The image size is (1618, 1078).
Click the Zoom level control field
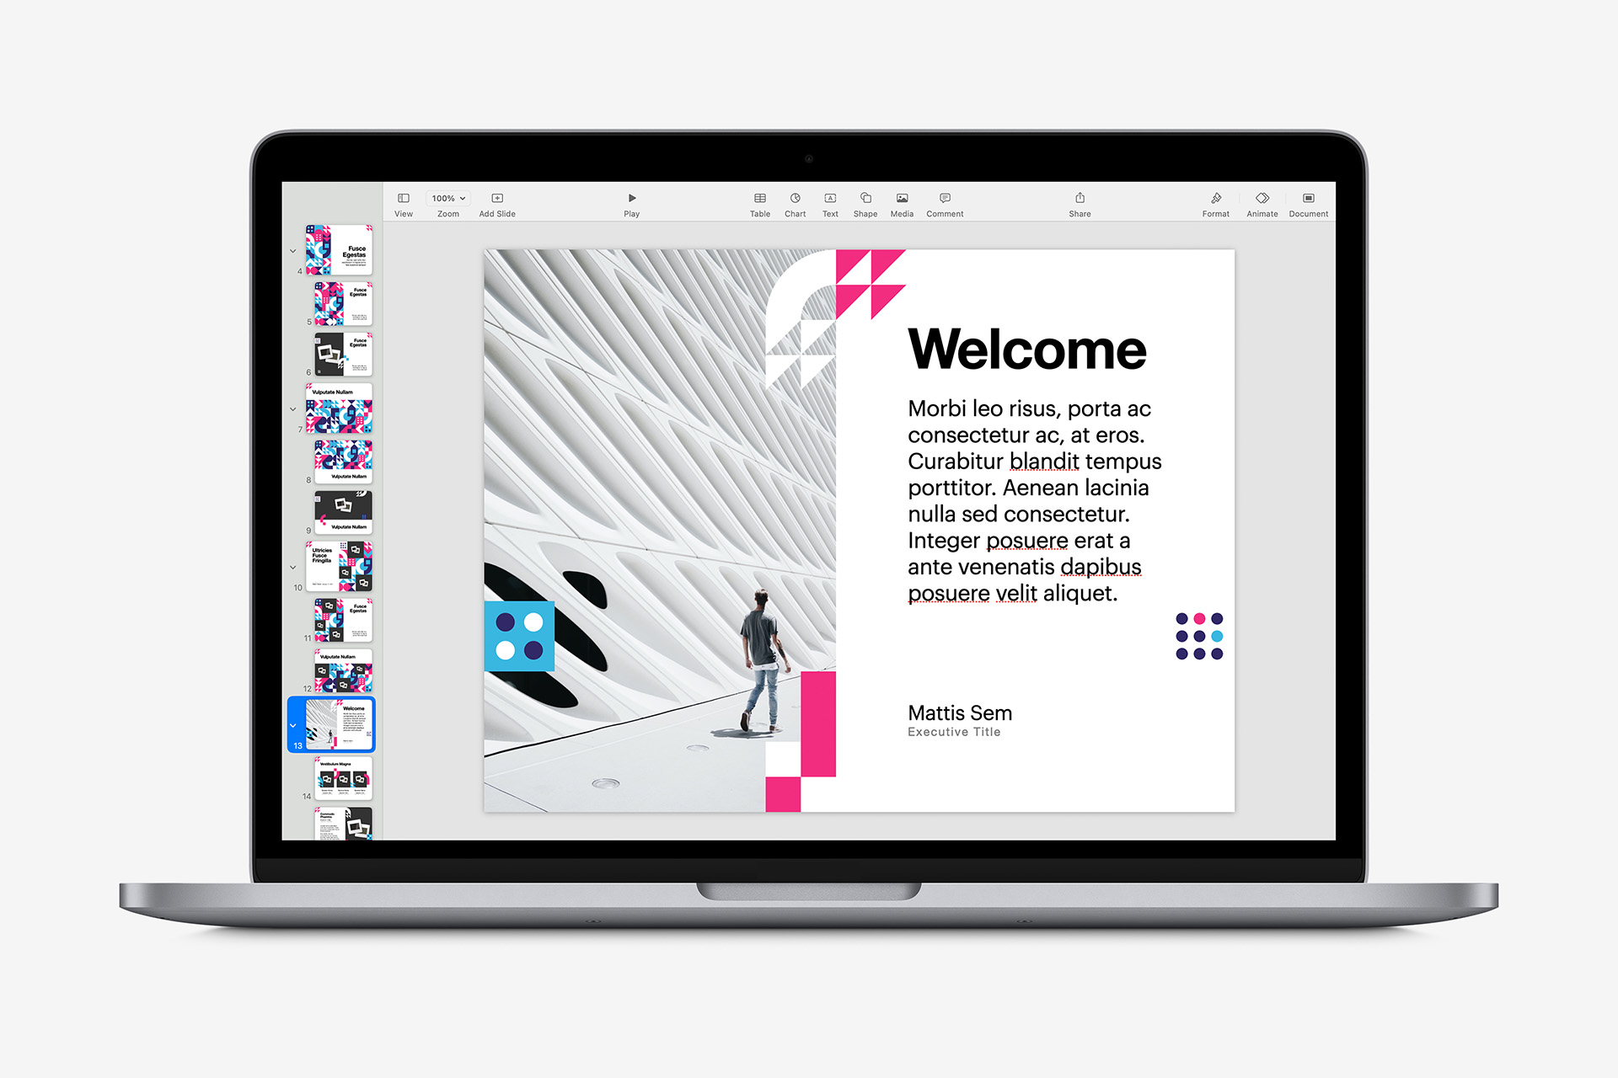click(446, 199)
